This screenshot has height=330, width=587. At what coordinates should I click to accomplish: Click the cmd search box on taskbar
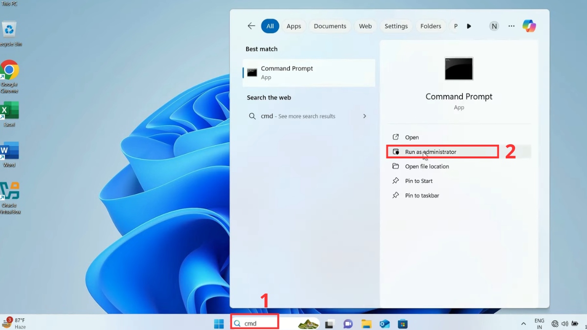click(x=254, y=322)
